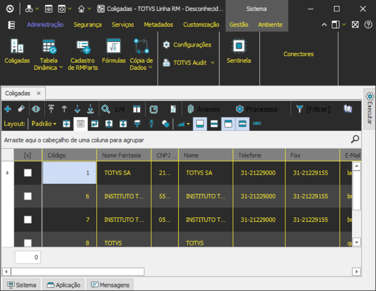Toggle the header panel view button
376x291 pixels.
tap(228, 124)
